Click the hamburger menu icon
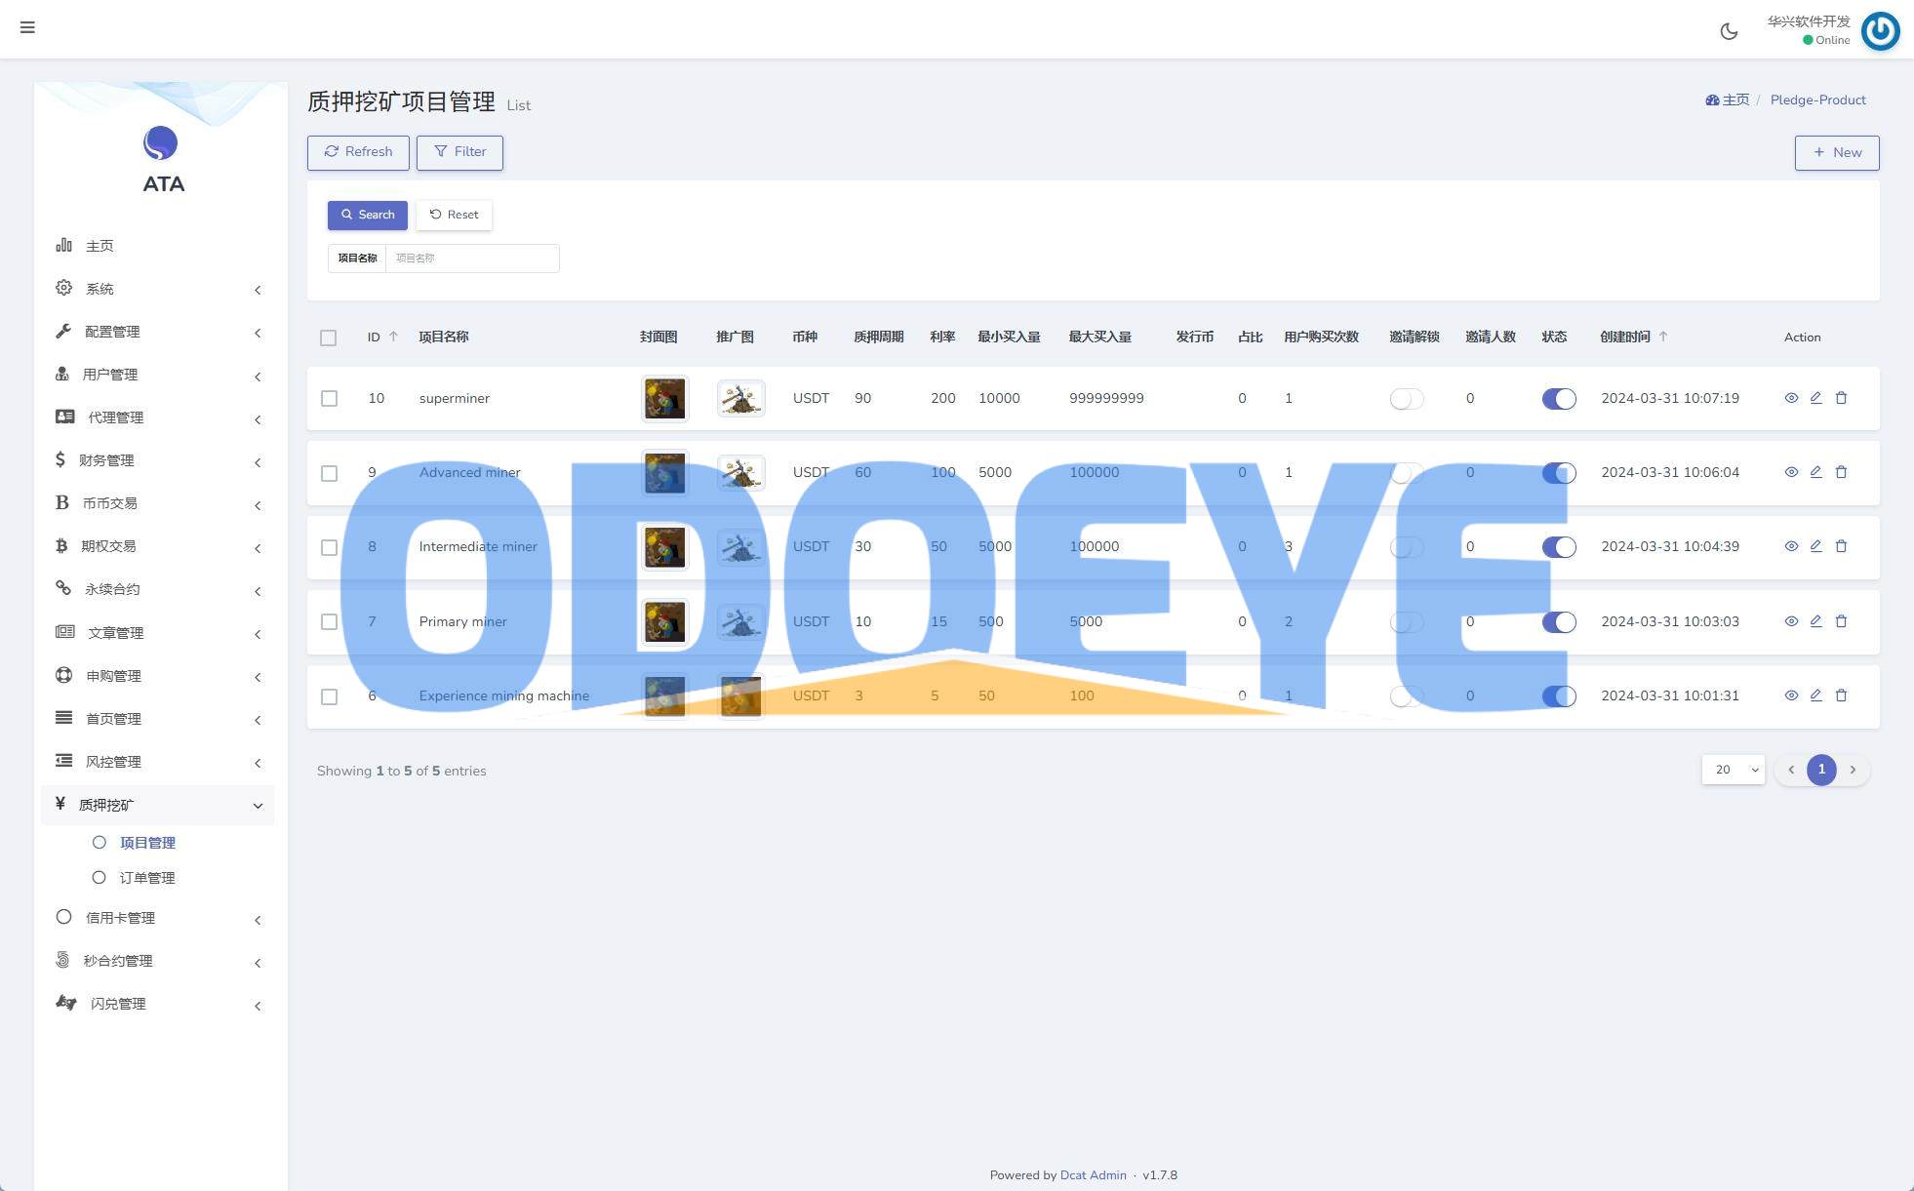 [x=27, y=27]
